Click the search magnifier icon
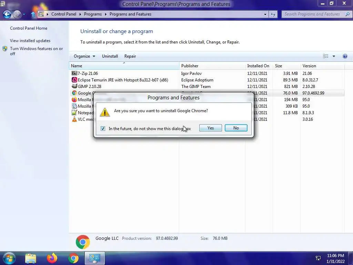 point(347,14)
